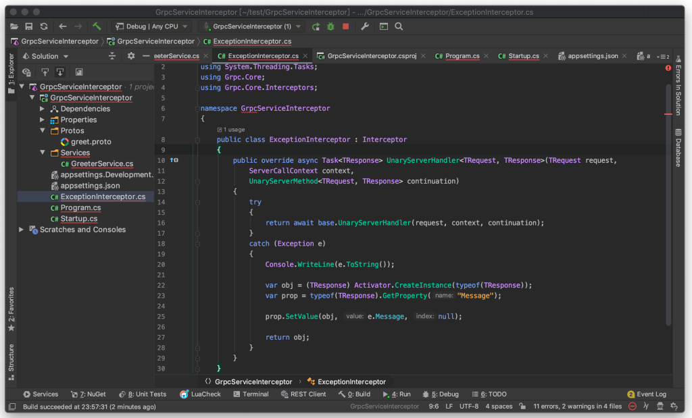Expand Scratches and Consoles

click(x=21, y=230)
